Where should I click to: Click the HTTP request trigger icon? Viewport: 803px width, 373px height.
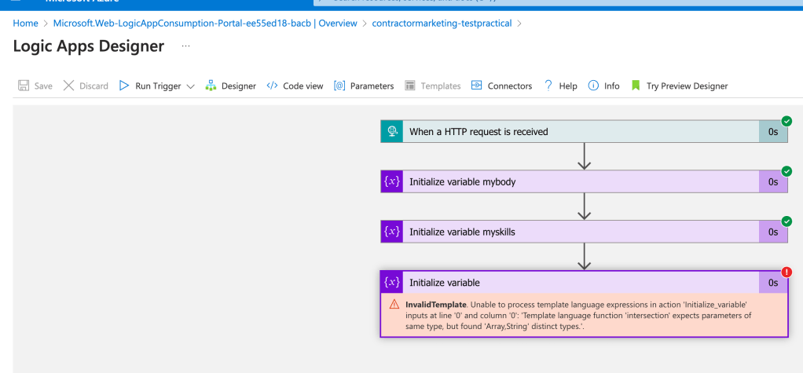coord(392,131)
